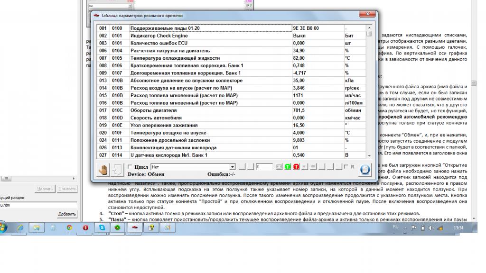This screenshot has width=486, height=273.
Task: Expand the Цикл dropdown showing Нет
Action: (x=232, y=167)
